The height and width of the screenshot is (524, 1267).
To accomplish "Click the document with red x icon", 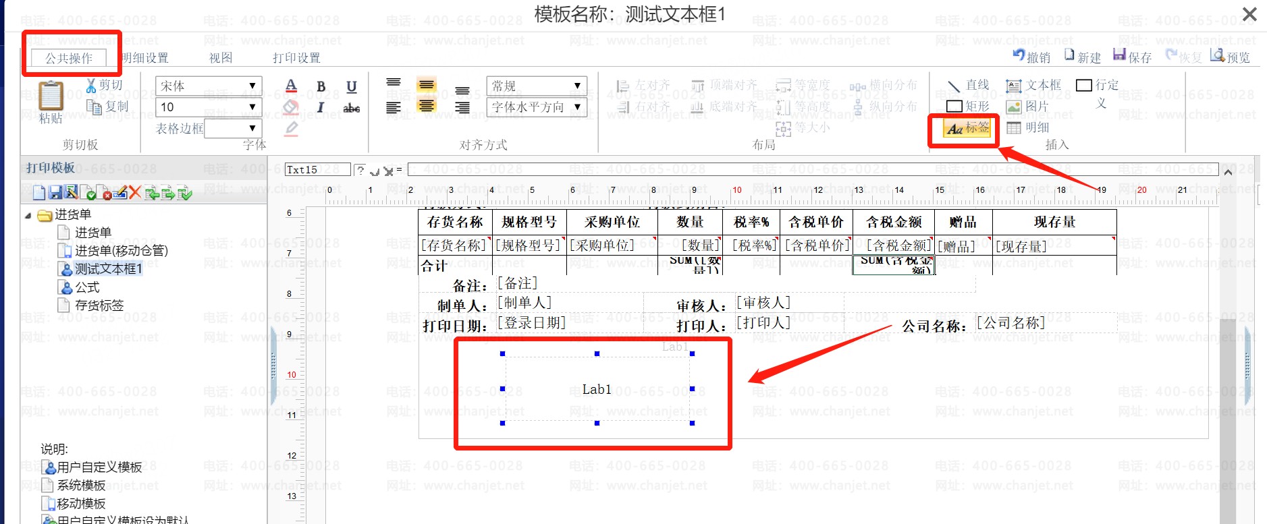I will [x=104, y=193].
